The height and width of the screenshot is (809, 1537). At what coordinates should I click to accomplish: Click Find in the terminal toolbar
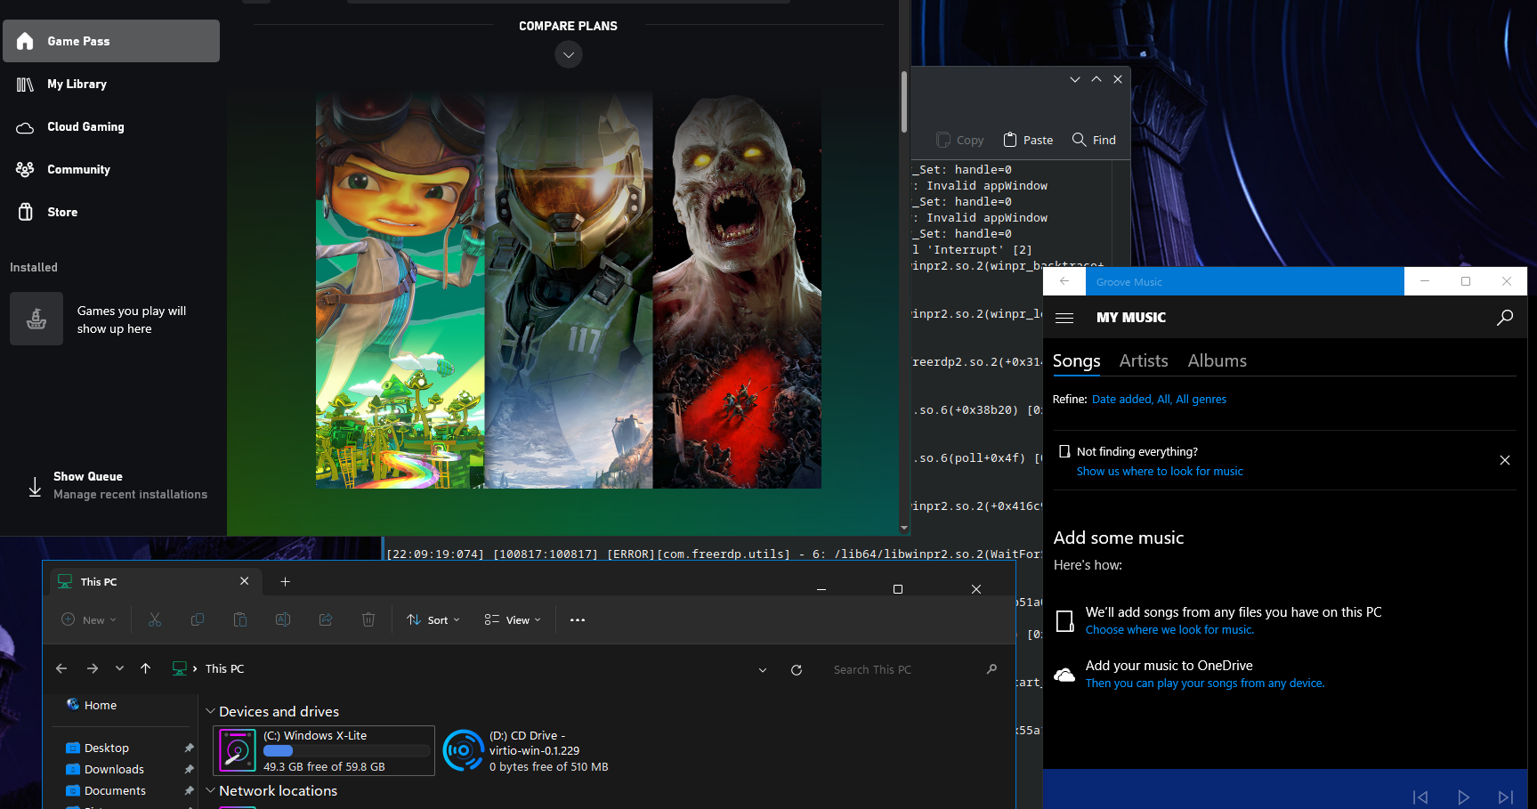point(1094,140)
